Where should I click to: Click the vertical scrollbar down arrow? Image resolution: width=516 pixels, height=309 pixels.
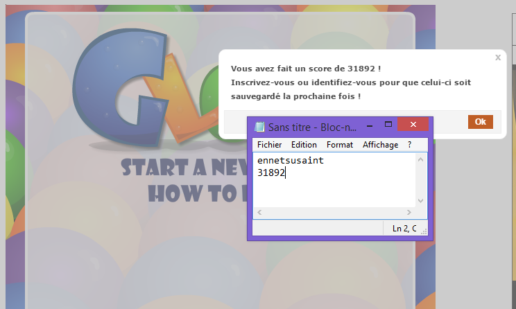coord(420,200)
